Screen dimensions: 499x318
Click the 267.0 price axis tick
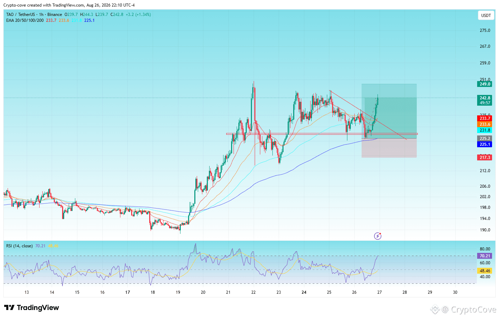pos(485,46)
